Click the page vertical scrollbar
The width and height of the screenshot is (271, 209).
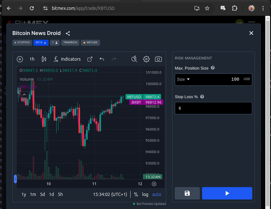click(x=268, y=112)
